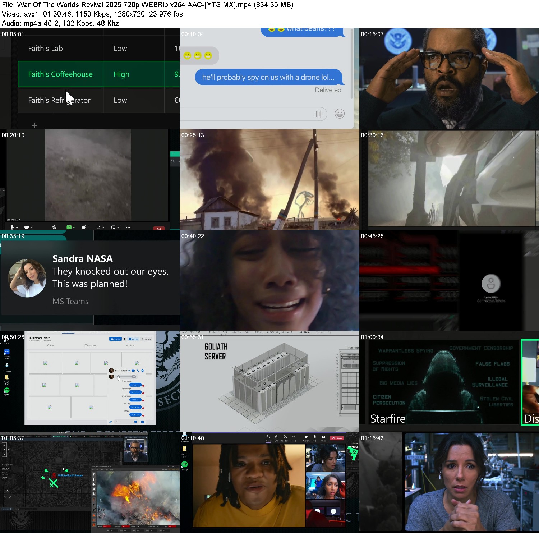Click the audio waveform icon in the message field
Screen dimensions: 539x533
(318, 114)
